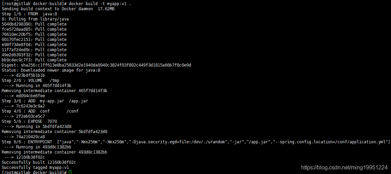Click the sha256 digest line
Image resolution: width=391 pixels, height=174 pixels.
[96, 65]
